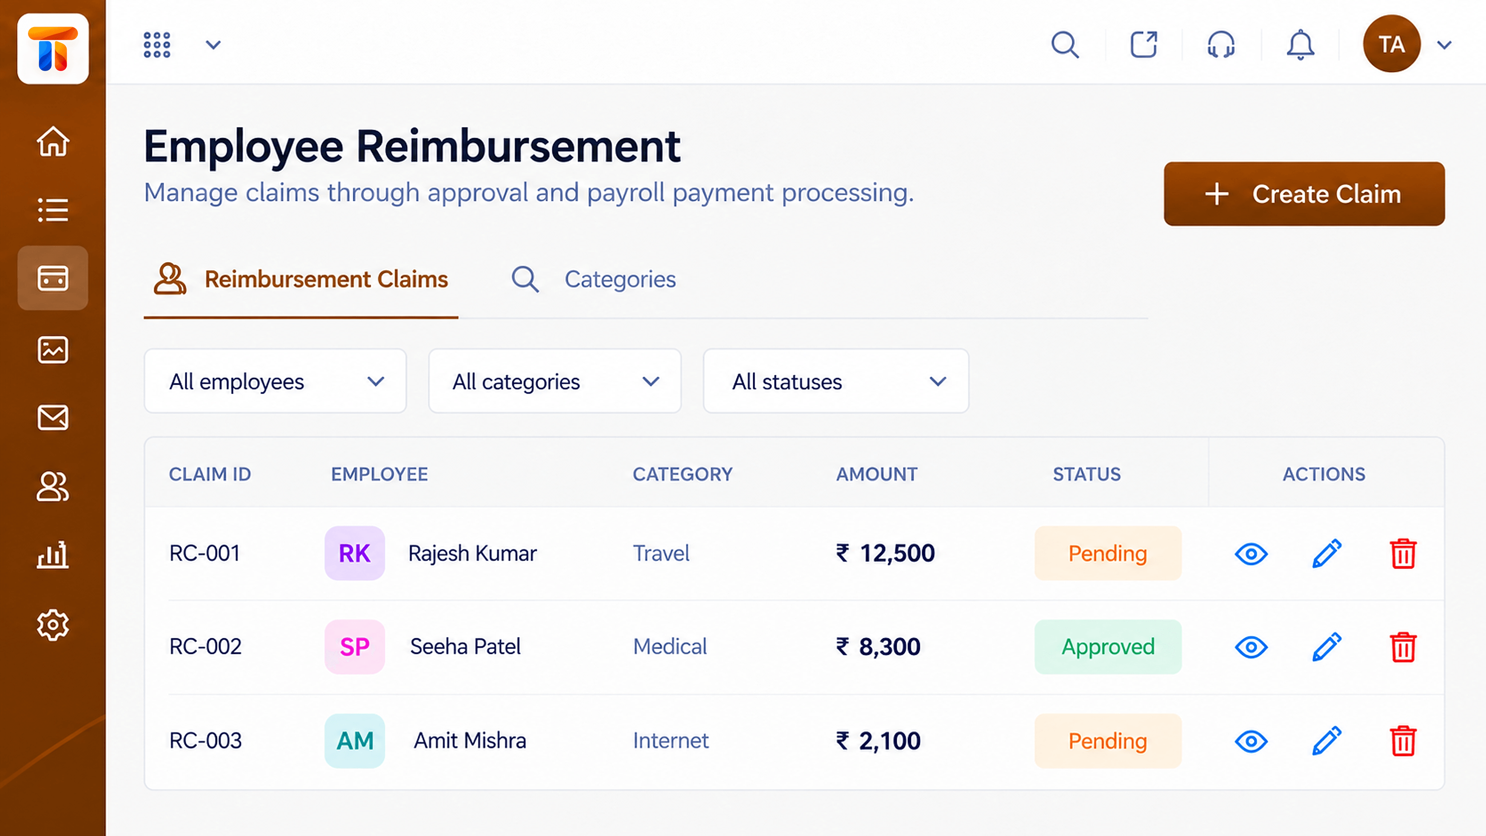The width and height of the screenshot is (1486, 836).
Task: Click the Create Claim button
Action: click(x=1304, y=194)
